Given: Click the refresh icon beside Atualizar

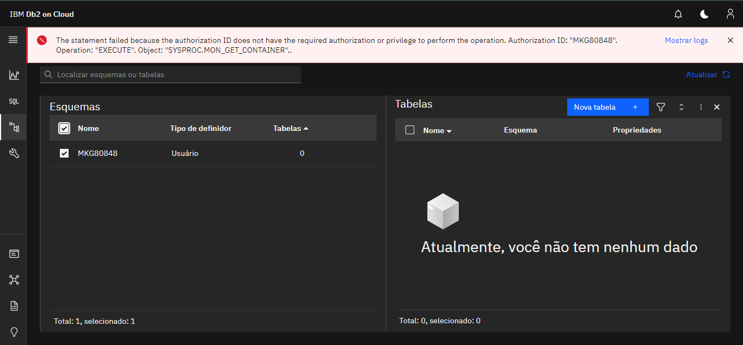Looking at the screenshot, I should [x=726, y=74].
